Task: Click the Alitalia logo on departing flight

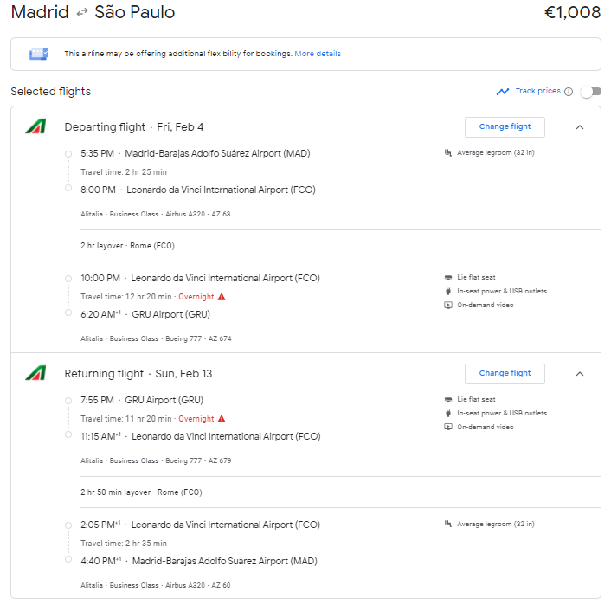Action: 35,126
